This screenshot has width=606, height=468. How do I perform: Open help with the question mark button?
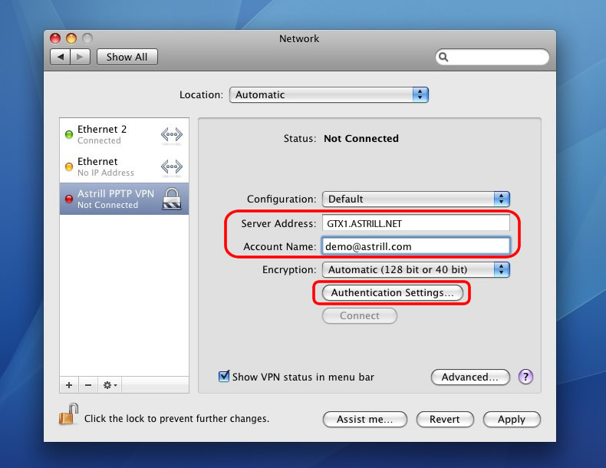[525, 377]
